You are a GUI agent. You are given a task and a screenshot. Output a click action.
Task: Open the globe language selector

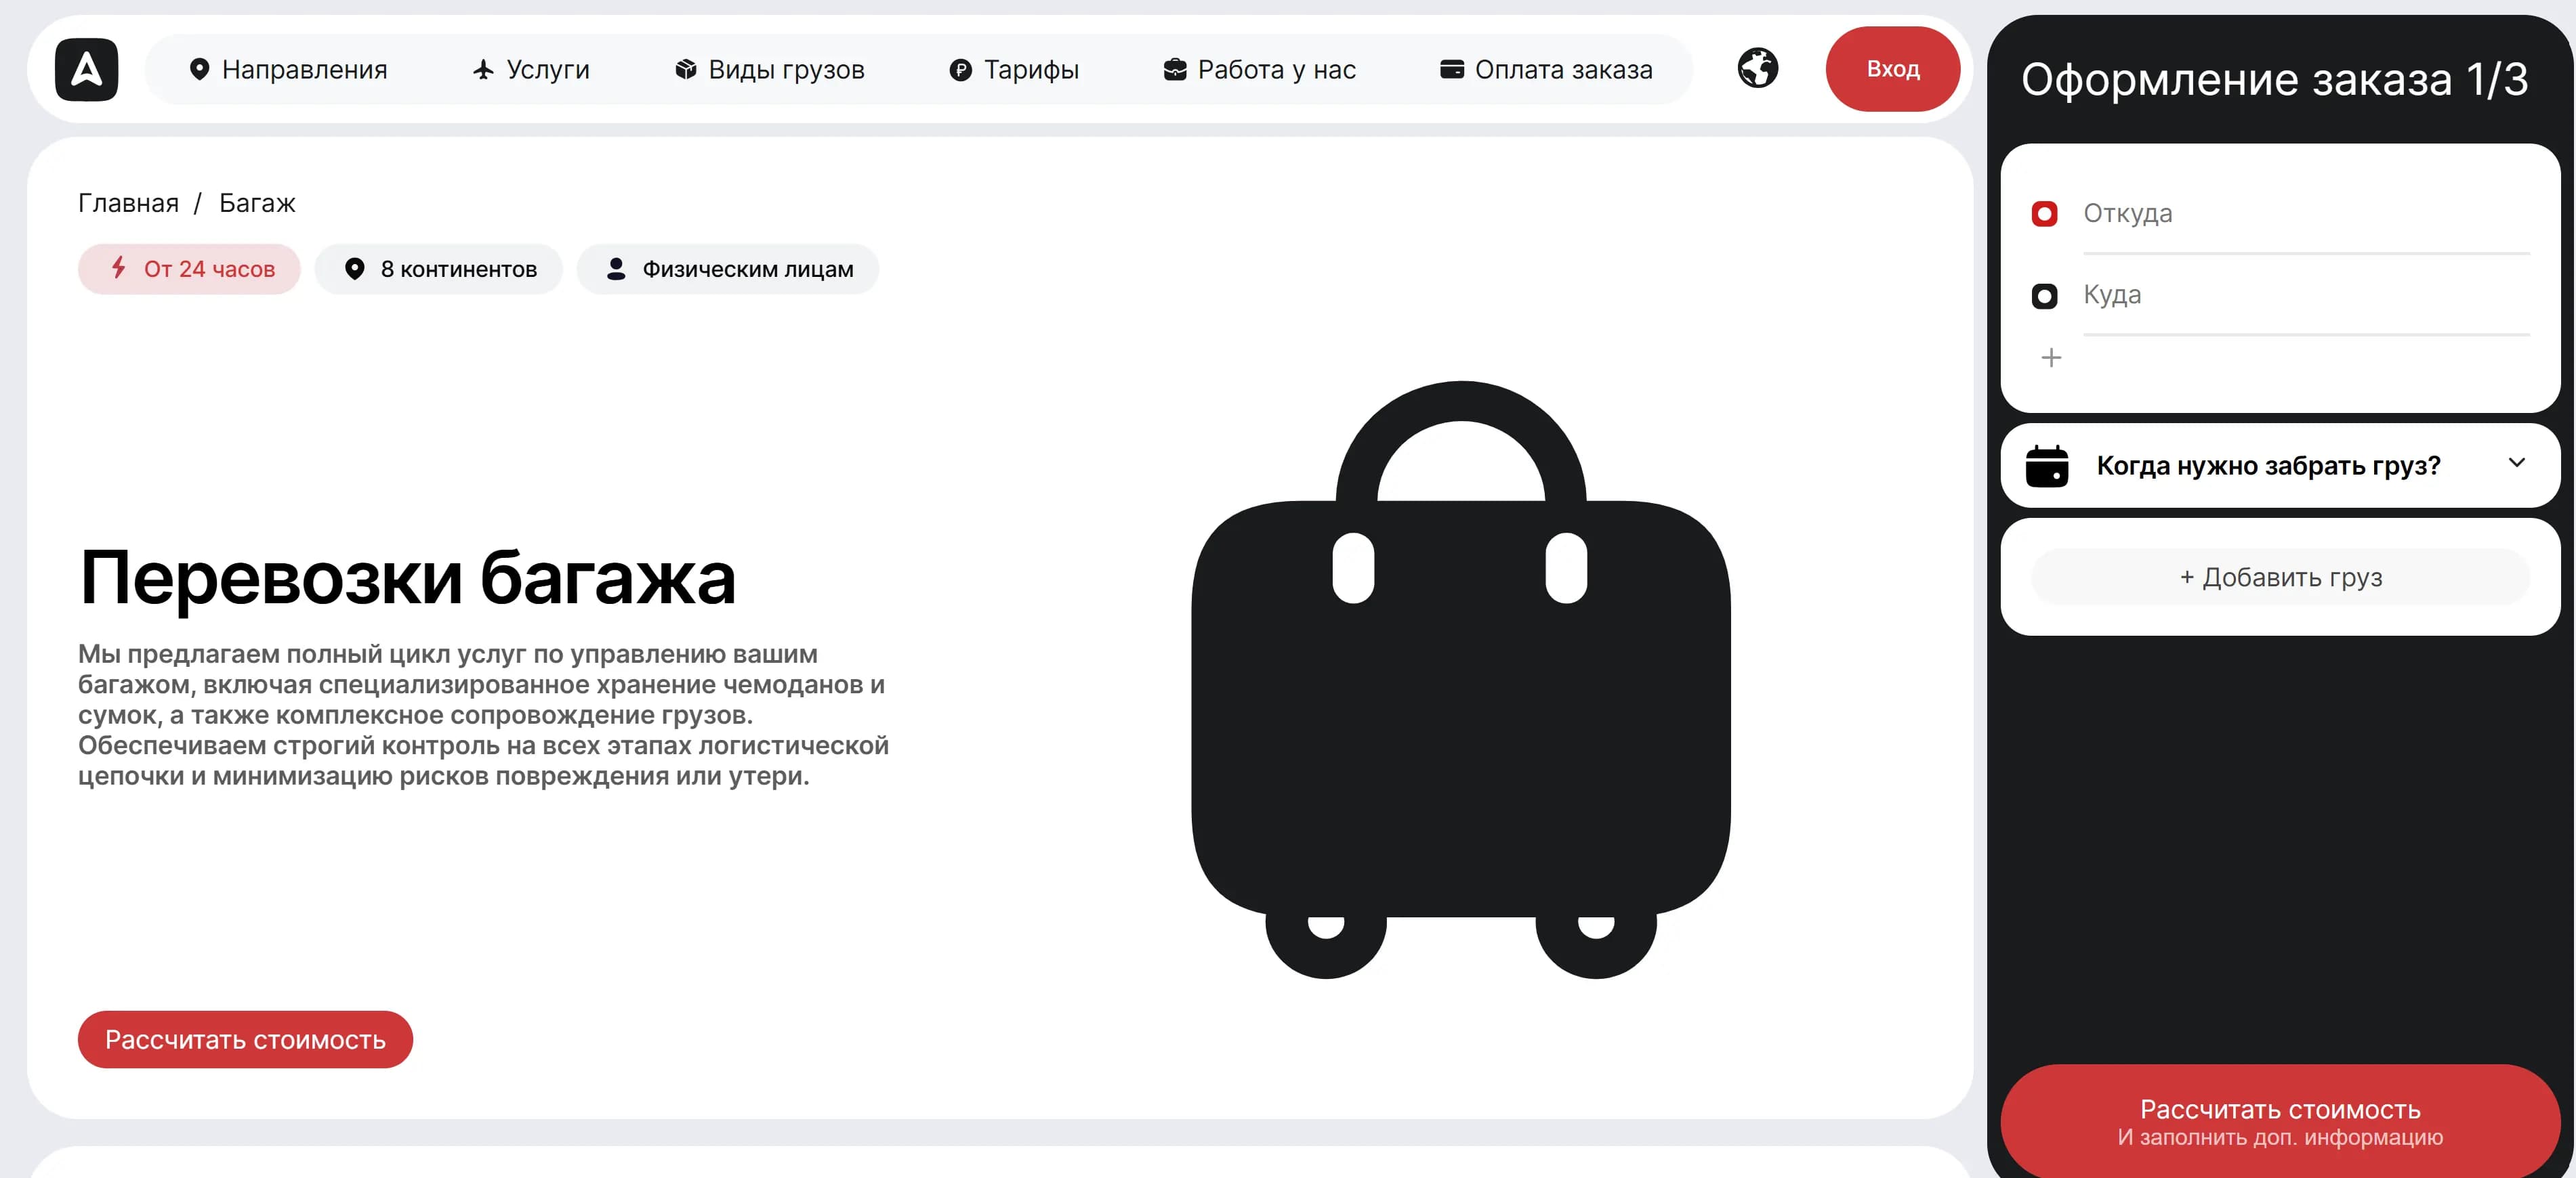coord(1757,68)
